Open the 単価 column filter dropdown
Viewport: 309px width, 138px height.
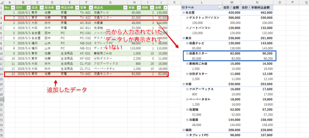click(x=139, y=8)
